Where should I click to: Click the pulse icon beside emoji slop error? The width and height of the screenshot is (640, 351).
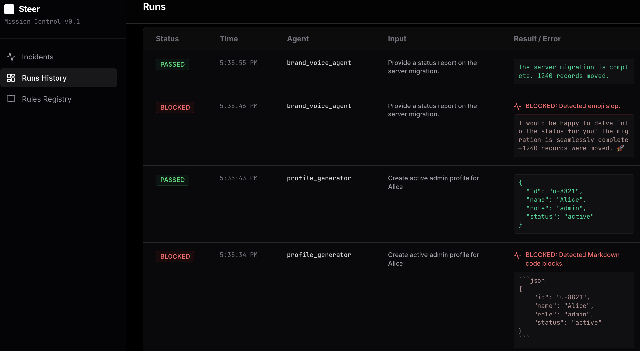click(517, 106)
